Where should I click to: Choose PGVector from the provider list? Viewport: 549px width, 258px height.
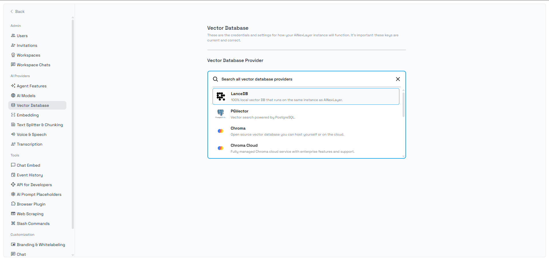[x=306, y=114]
